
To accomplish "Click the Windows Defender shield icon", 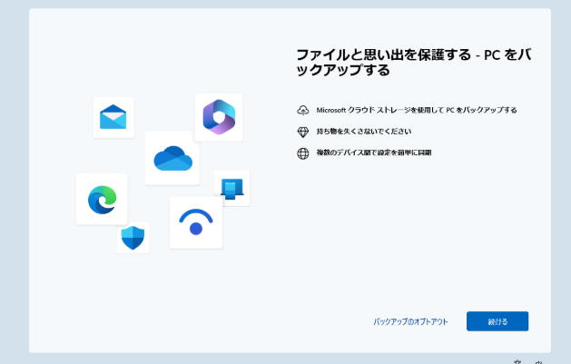I will coord(133,238).
